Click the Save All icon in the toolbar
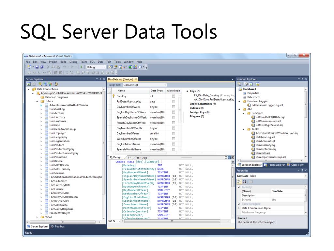334x251 pixels. [x=42, y=67]
